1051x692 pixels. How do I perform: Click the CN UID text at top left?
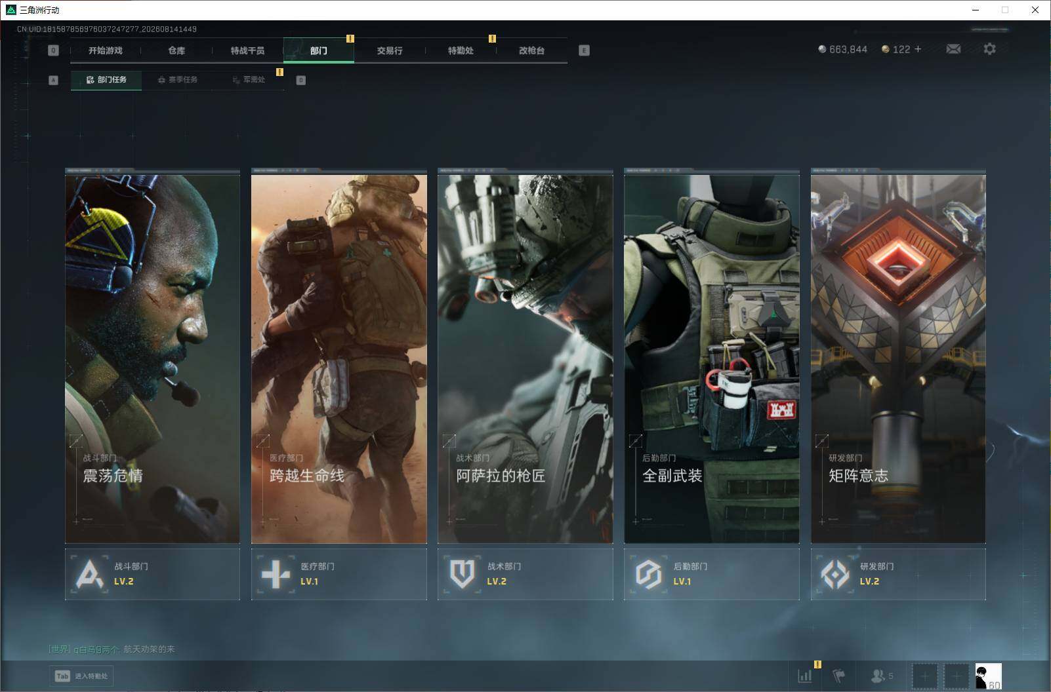[107, 29]
